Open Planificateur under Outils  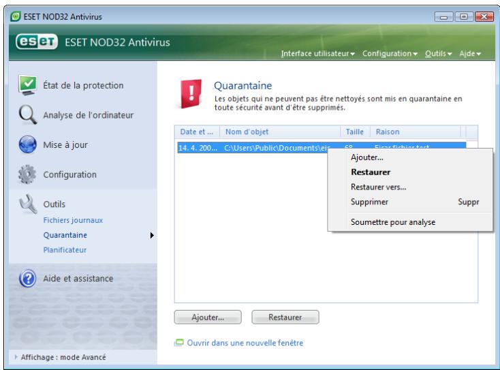(65, 250)
